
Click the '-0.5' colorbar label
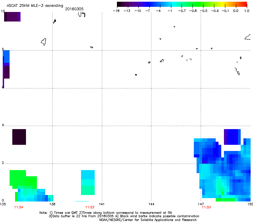204,11
